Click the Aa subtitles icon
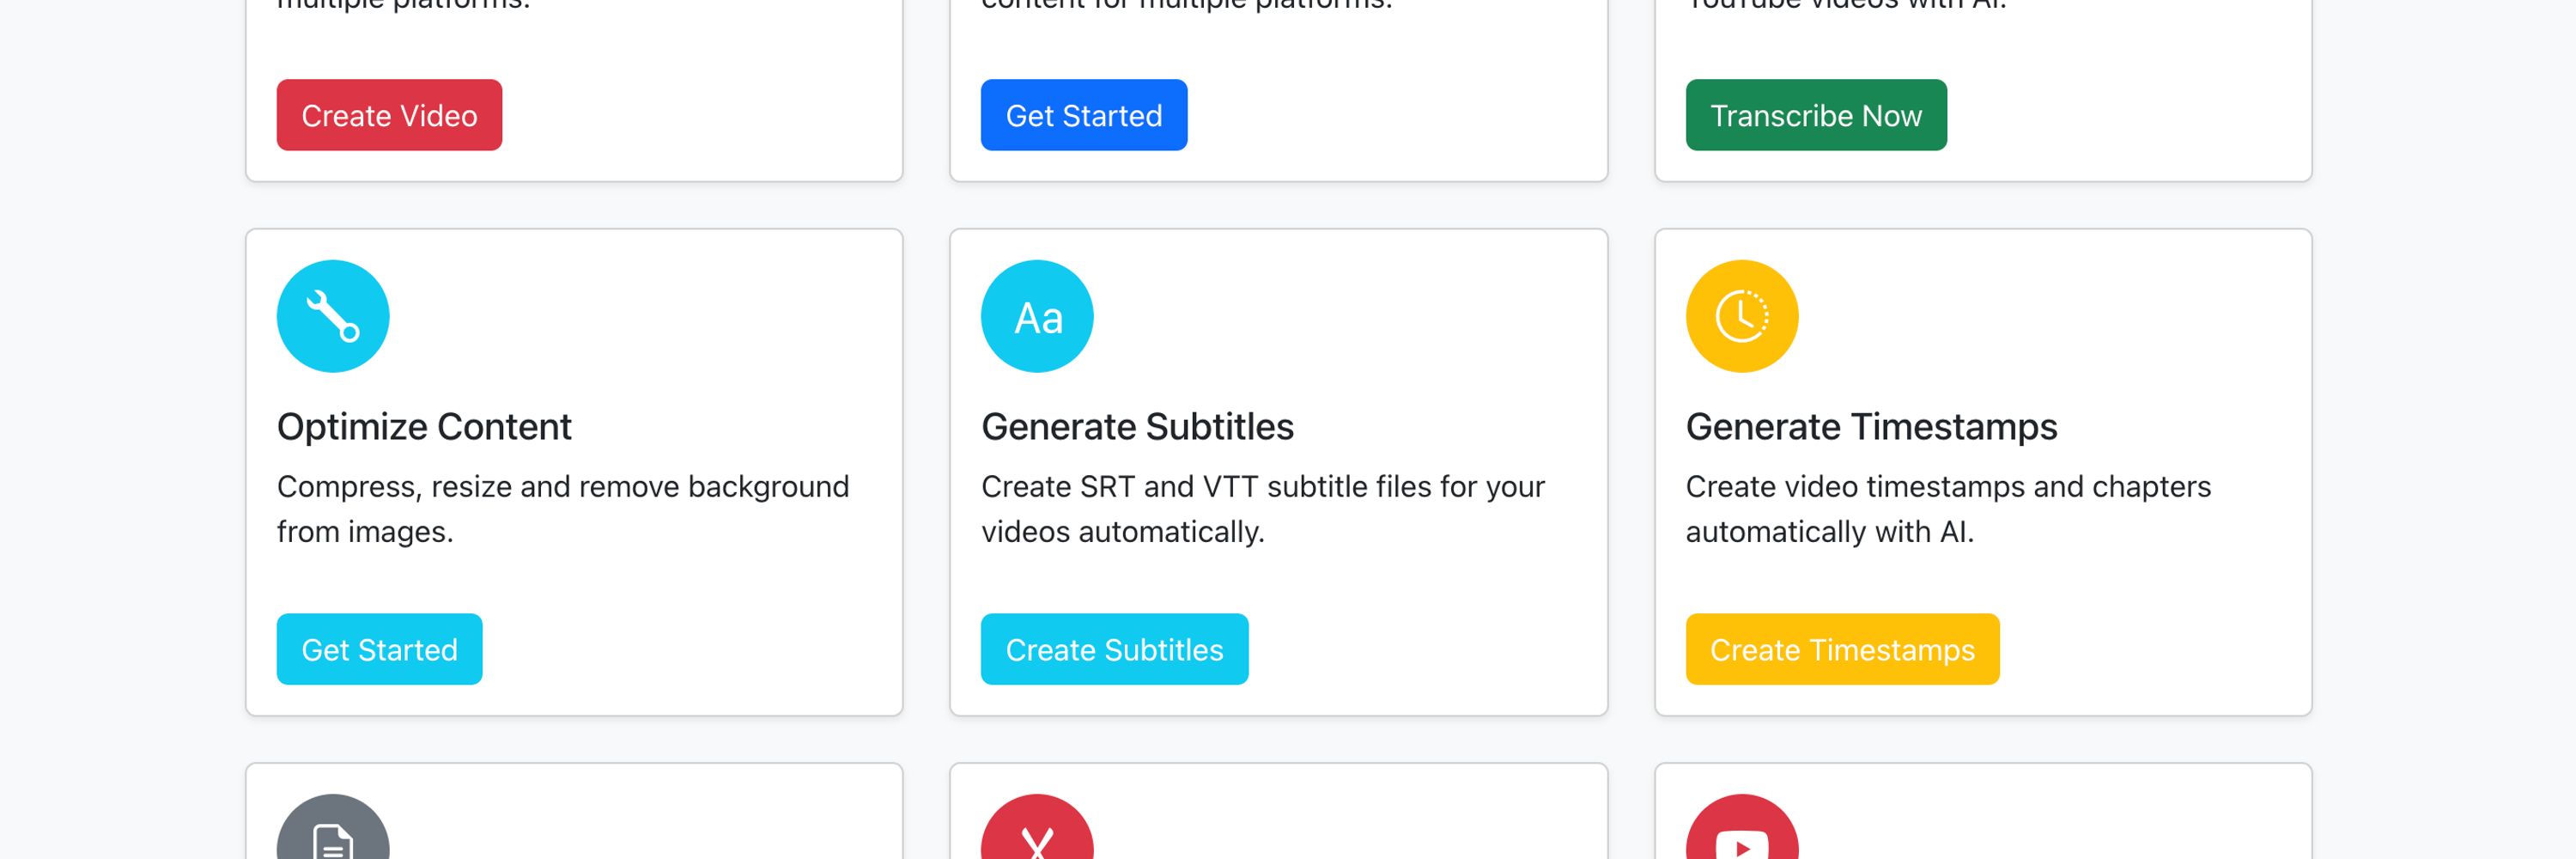 pyautogui.click(x=1037, y=316)
